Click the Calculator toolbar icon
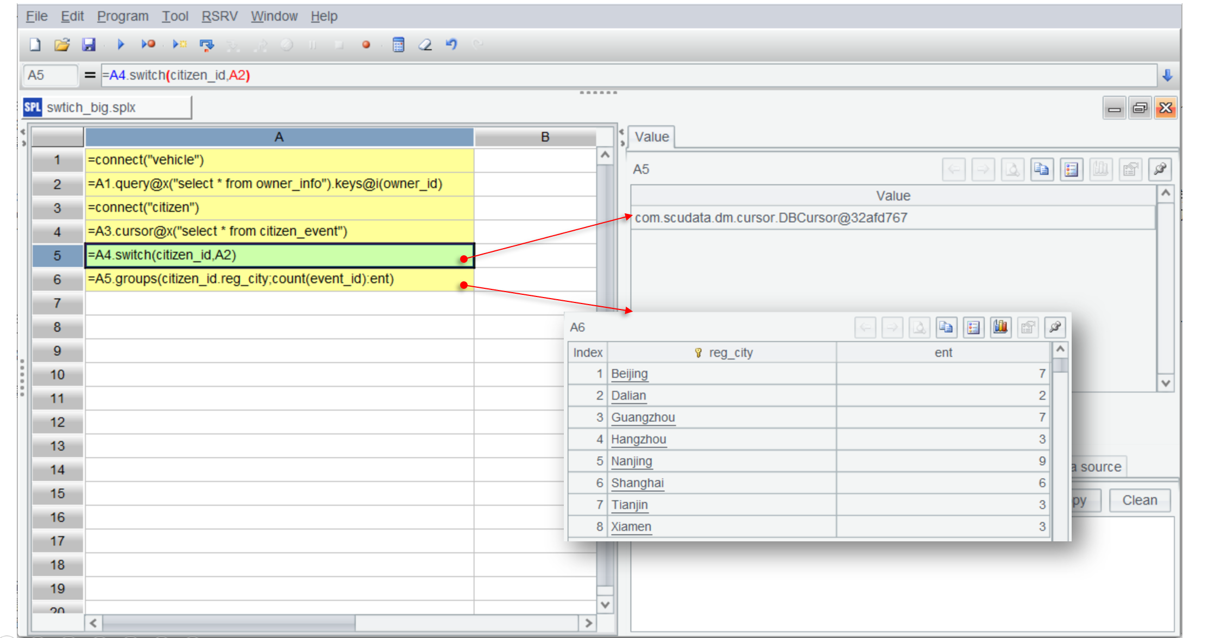Viewport: 1208px width, 638px height. tap(398, 45)
